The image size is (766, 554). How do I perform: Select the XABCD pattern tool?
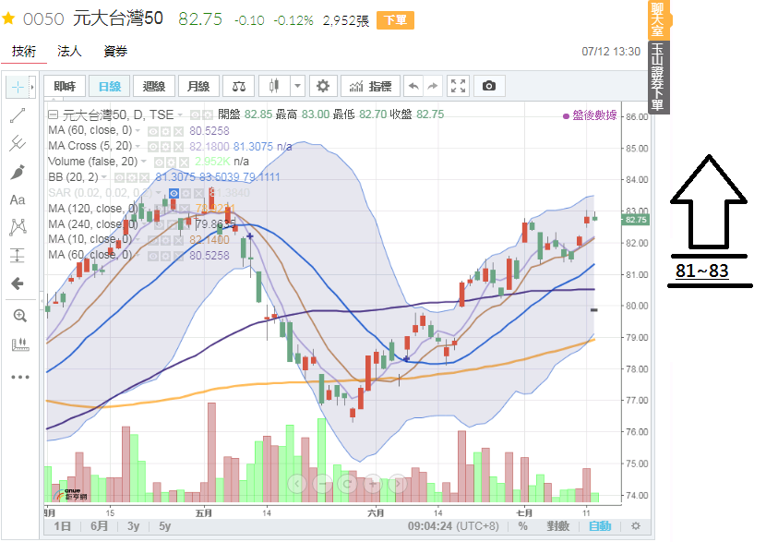18,227
